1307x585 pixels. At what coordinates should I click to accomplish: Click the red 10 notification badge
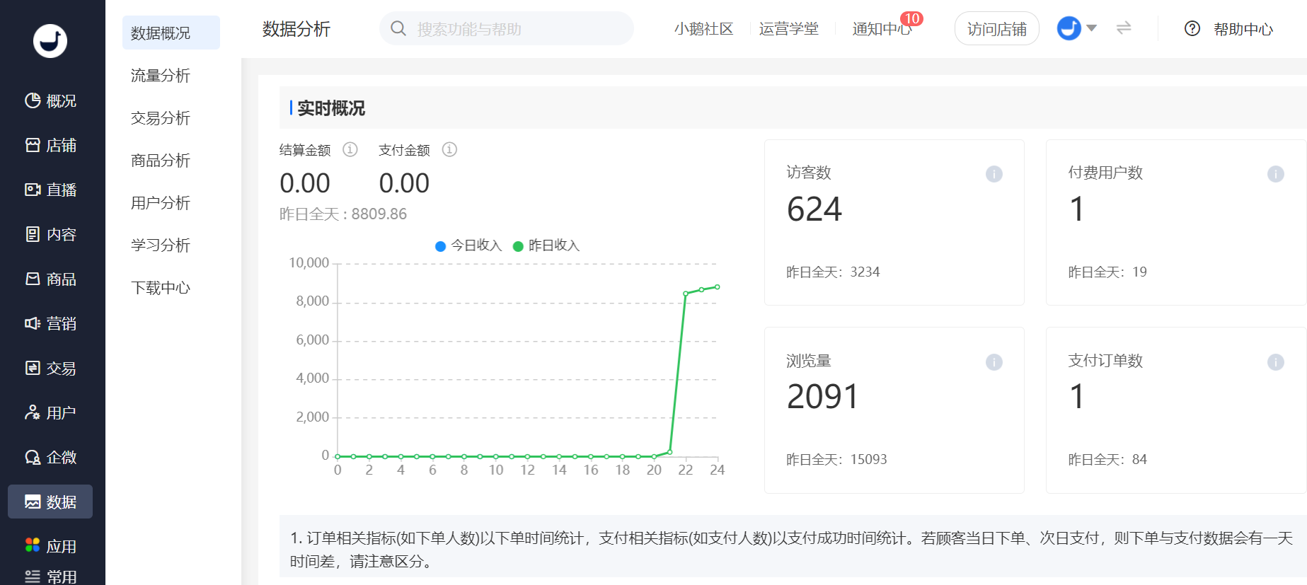pyautogui.click(x=911, y=19)
